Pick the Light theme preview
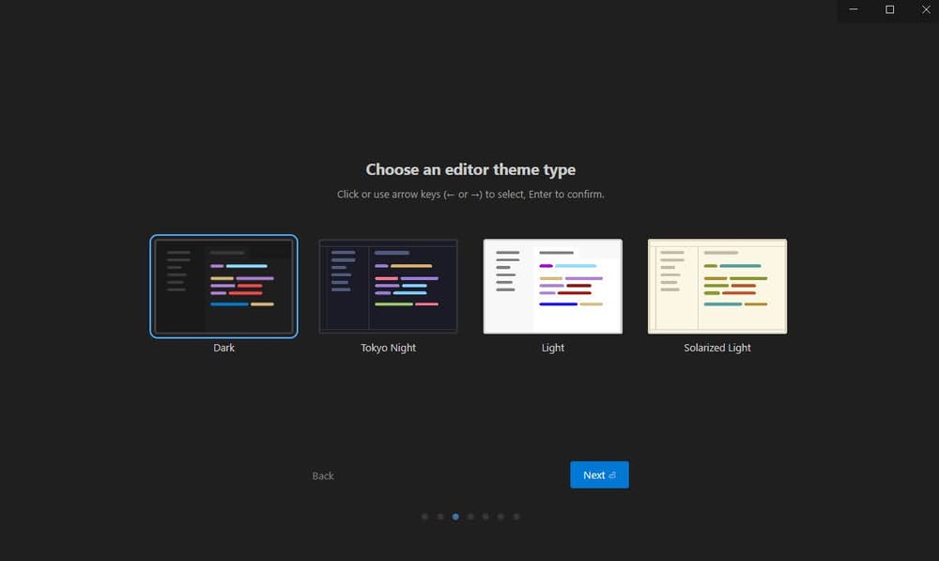 click(x=552, y=286)
